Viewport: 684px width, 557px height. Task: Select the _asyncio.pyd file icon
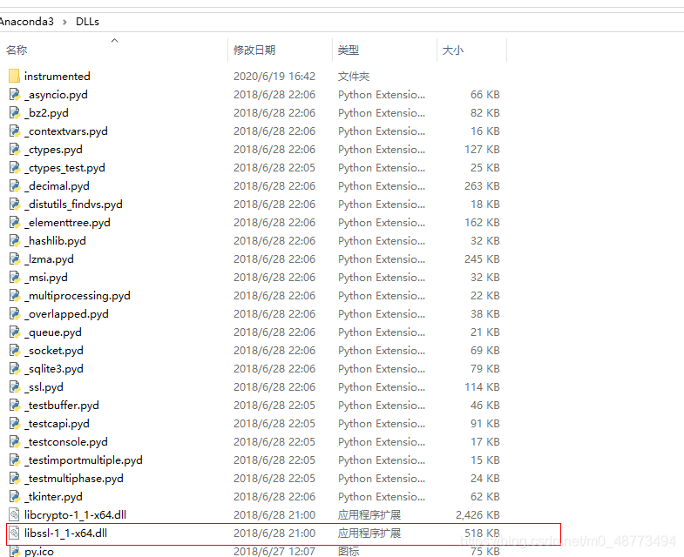click(x=15, y=95)
